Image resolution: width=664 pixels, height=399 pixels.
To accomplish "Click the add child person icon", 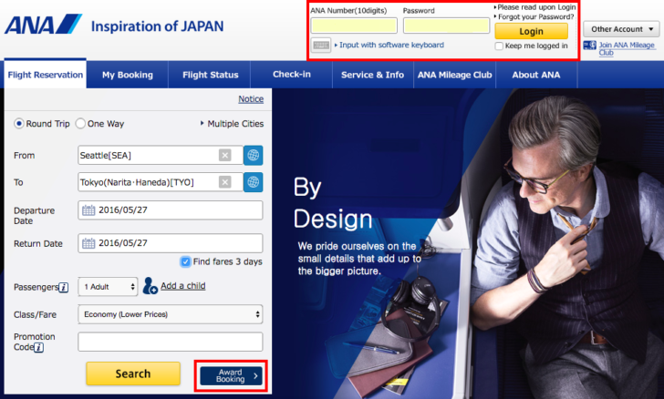I will coord(150,286).
